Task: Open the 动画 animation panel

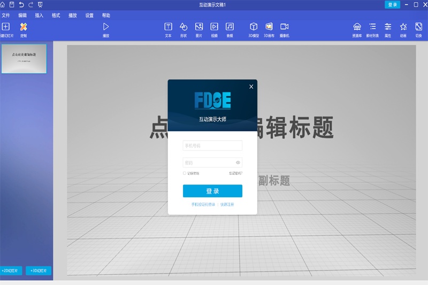Action: pyautogui.click(x=403, y=30)
